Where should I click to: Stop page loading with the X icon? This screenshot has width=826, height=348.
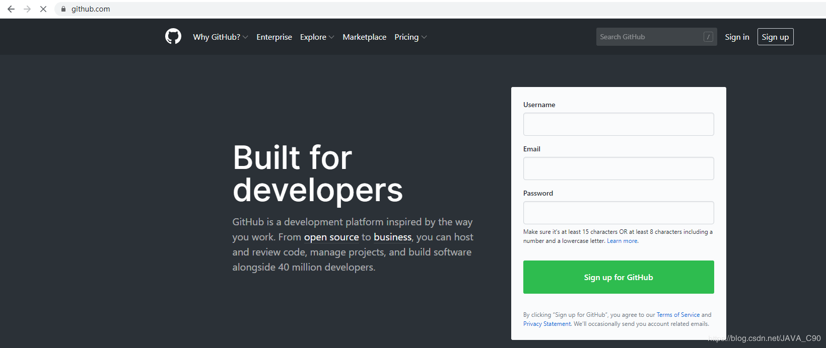[43, 9]
